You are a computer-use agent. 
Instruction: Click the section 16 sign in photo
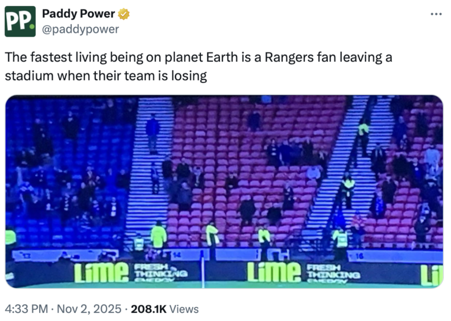tap(359, 254)
